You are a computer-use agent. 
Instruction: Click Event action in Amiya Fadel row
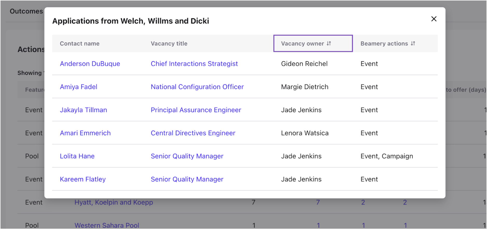pyautogui.click(x=369, y=87)
